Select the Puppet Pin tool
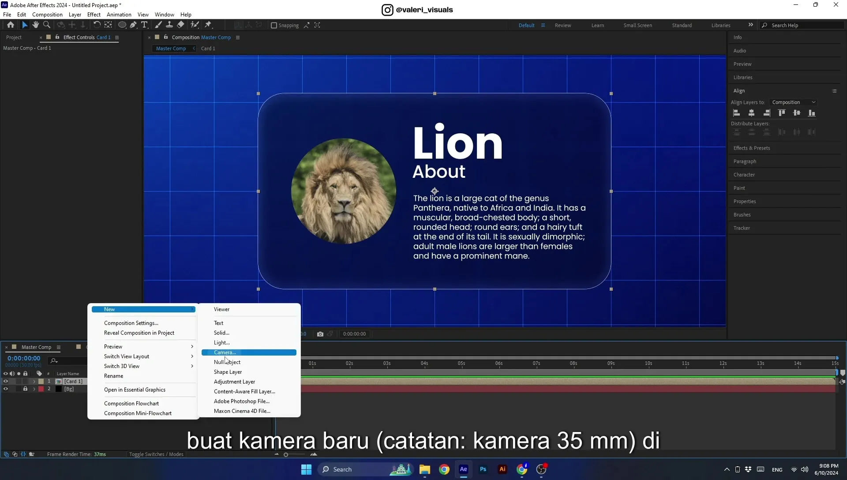Image resolution: width=847 pixels, height=480 pixels. (208, 25)
